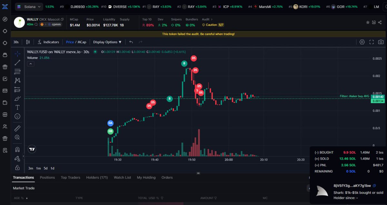This screenshot has width=387, height=205.
Task: Expand the Display Options dropdown
Action: click(107, 42)
